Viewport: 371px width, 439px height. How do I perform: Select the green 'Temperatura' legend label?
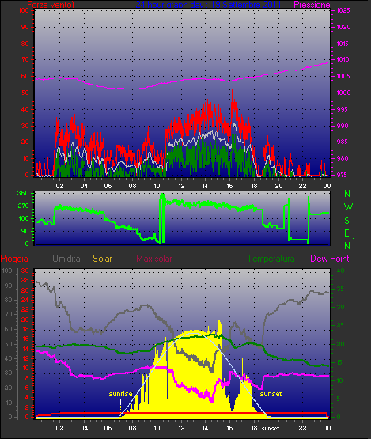[271, 259]
